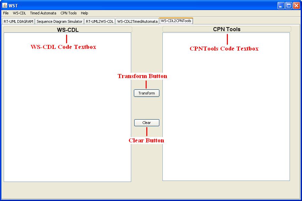This screenshot has height=201, width=302.
Task: Click the CPN Tools panel header label
Action: (226, 29)
